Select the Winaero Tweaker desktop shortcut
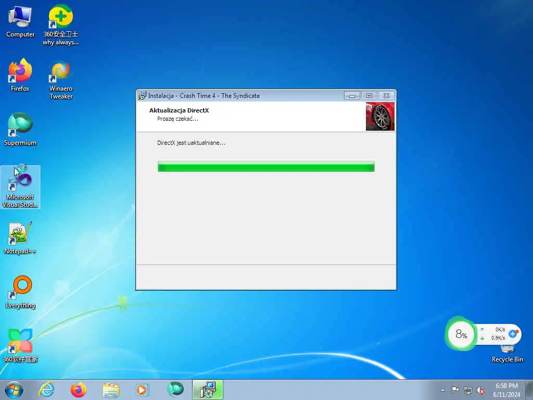The width and height of the screenshot is (533, 400). coord(61,80)
